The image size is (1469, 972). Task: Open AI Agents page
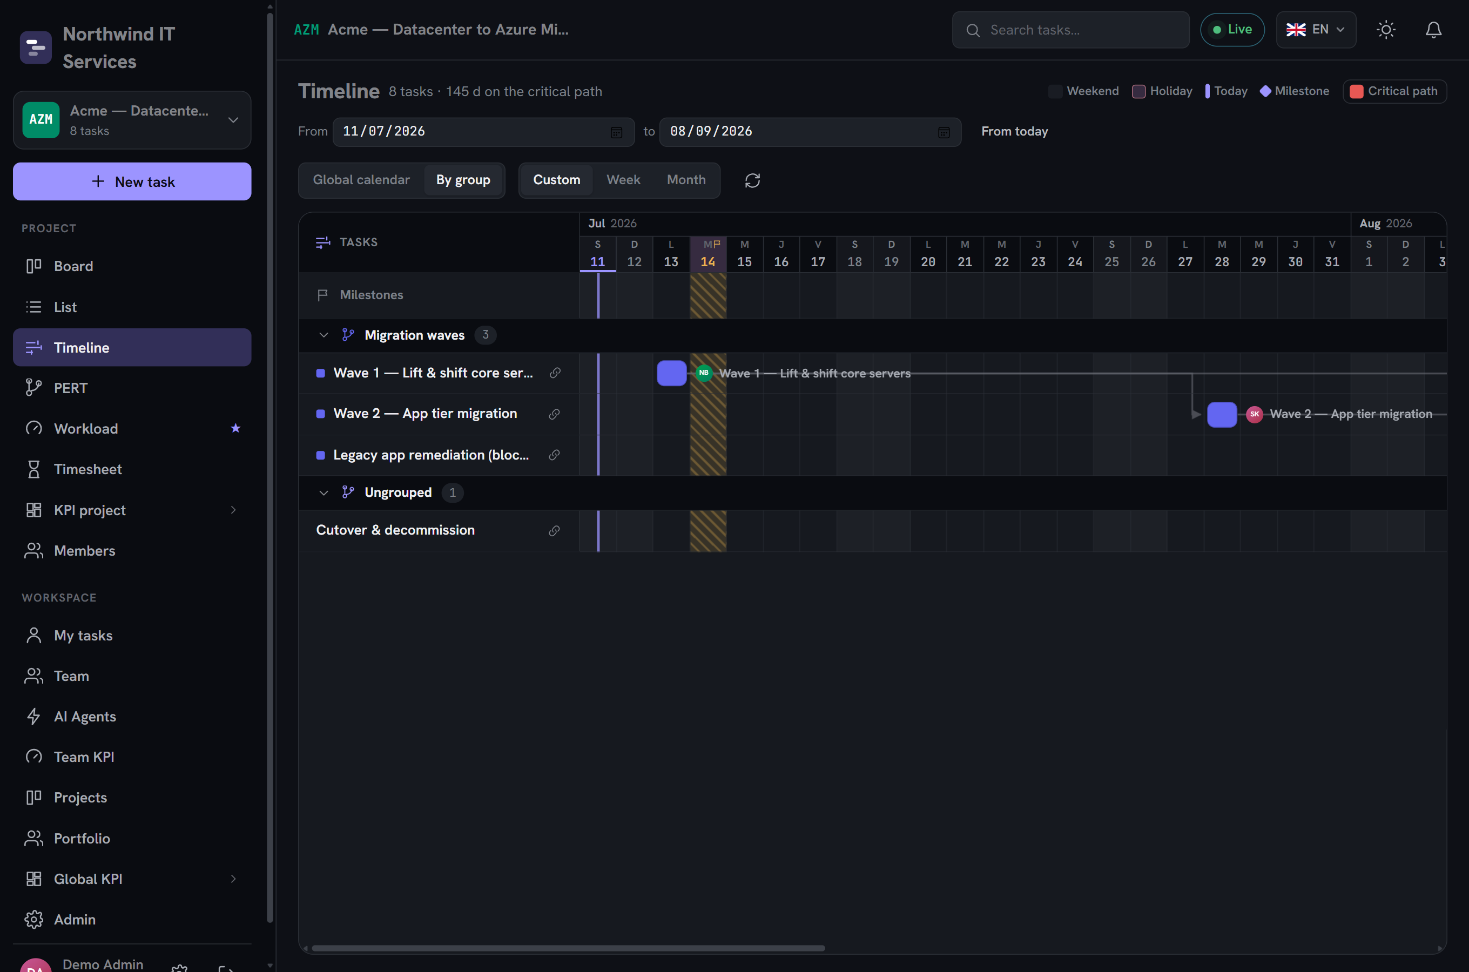click(132, 717)
